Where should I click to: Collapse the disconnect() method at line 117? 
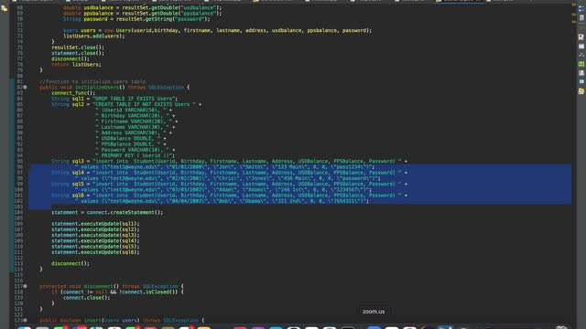[25, 286]
